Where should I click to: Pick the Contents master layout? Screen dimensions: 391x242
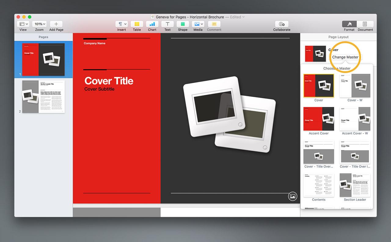[x=319, y=185]
